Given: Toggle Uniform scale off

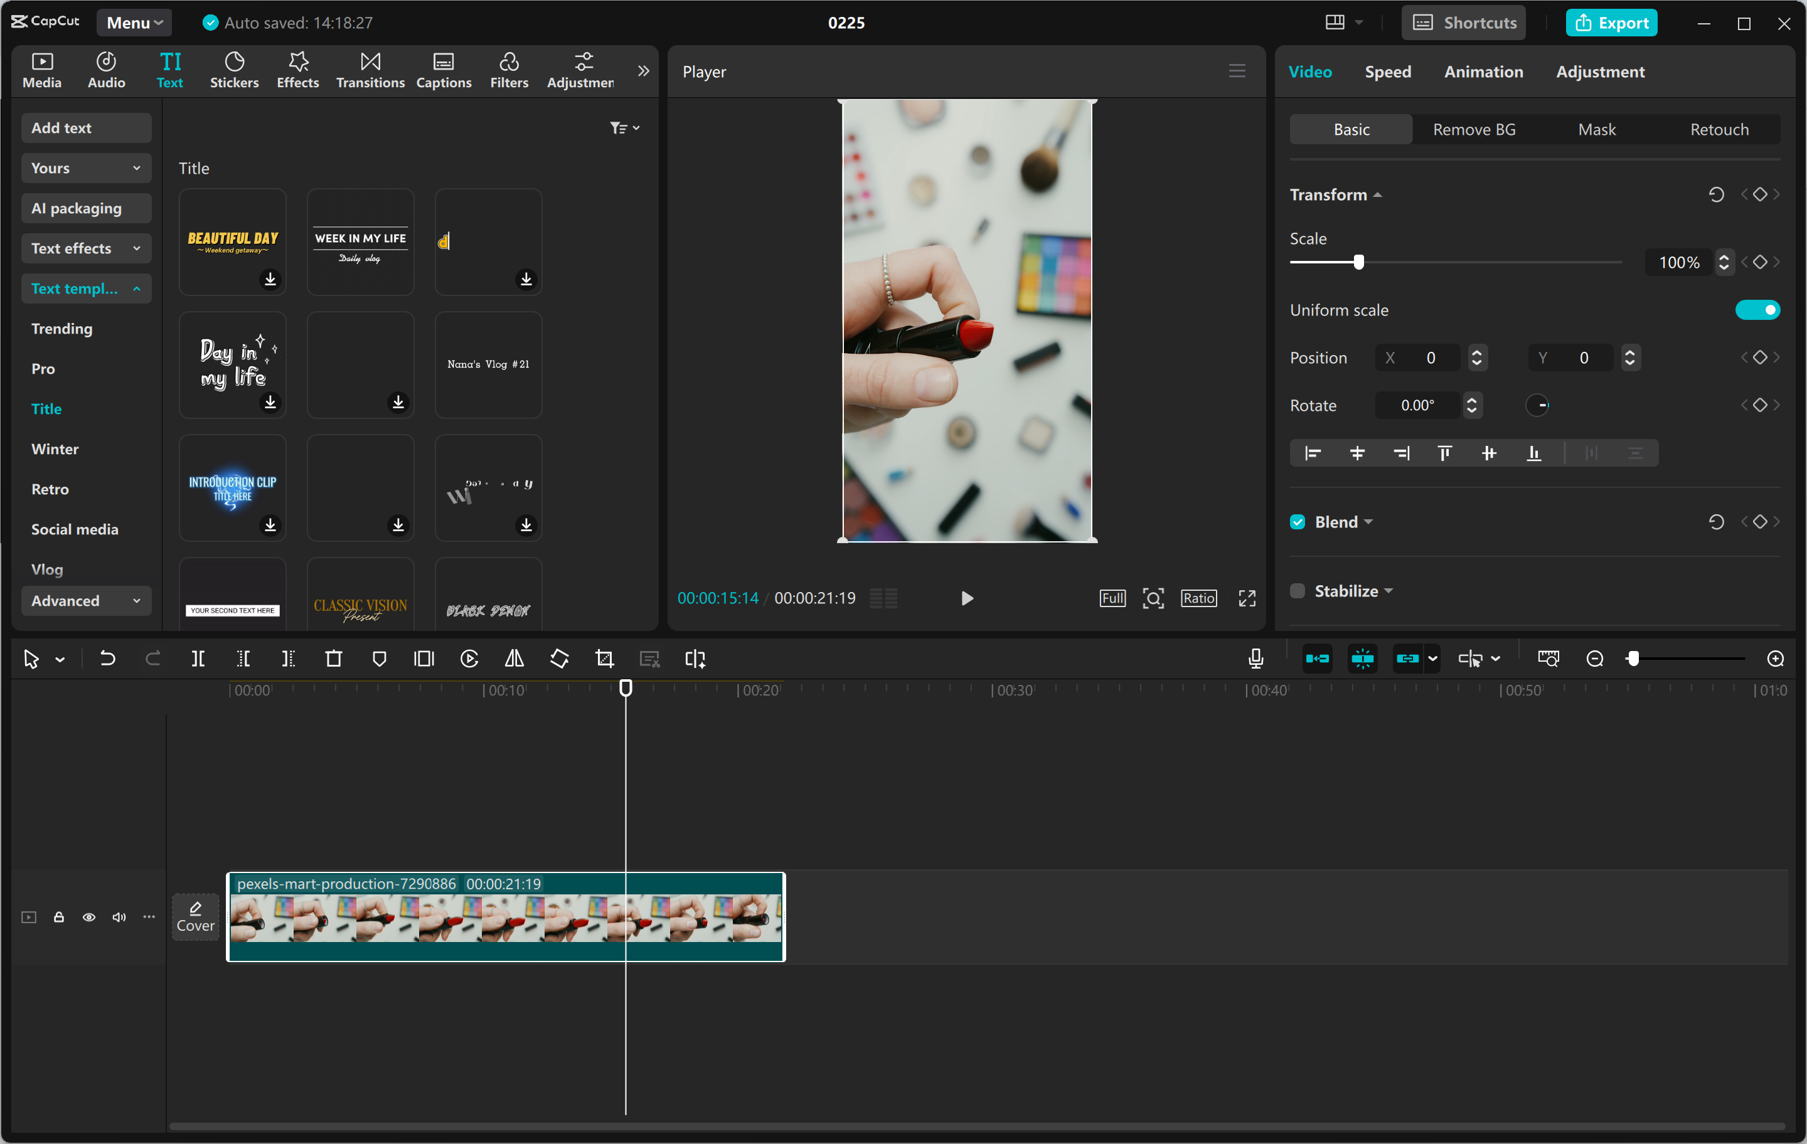Looking at the screenshot, I should point(1758,309).
